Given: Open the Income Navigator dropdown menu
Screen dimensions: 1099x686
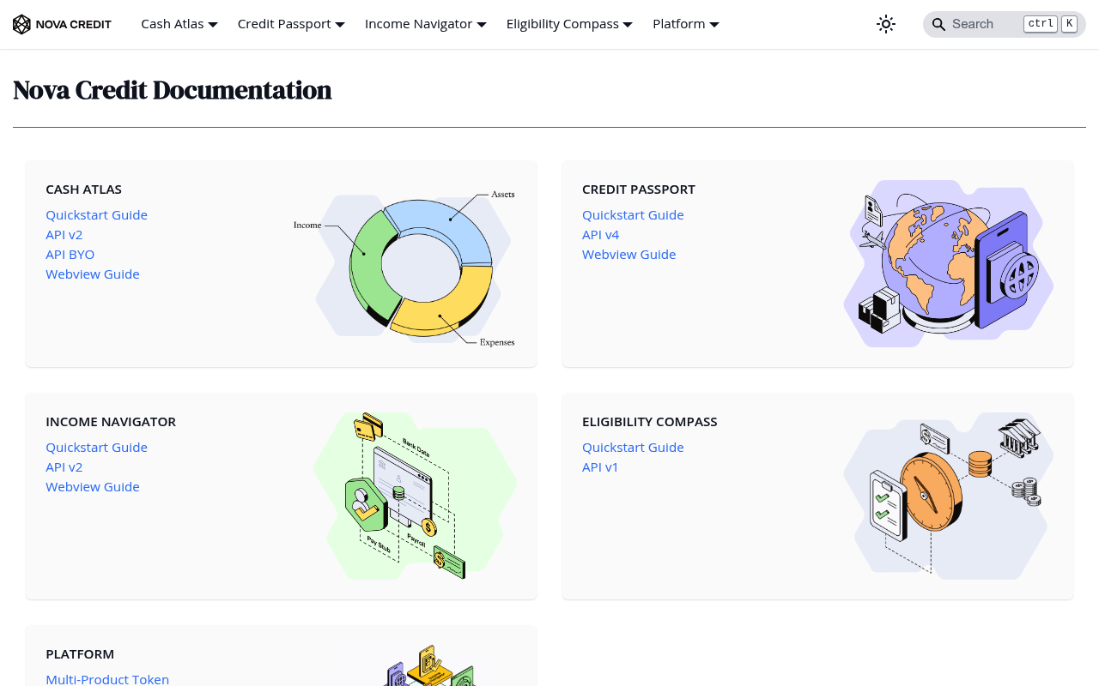Looking at the screenshot, I should click(x=426, y=24).
